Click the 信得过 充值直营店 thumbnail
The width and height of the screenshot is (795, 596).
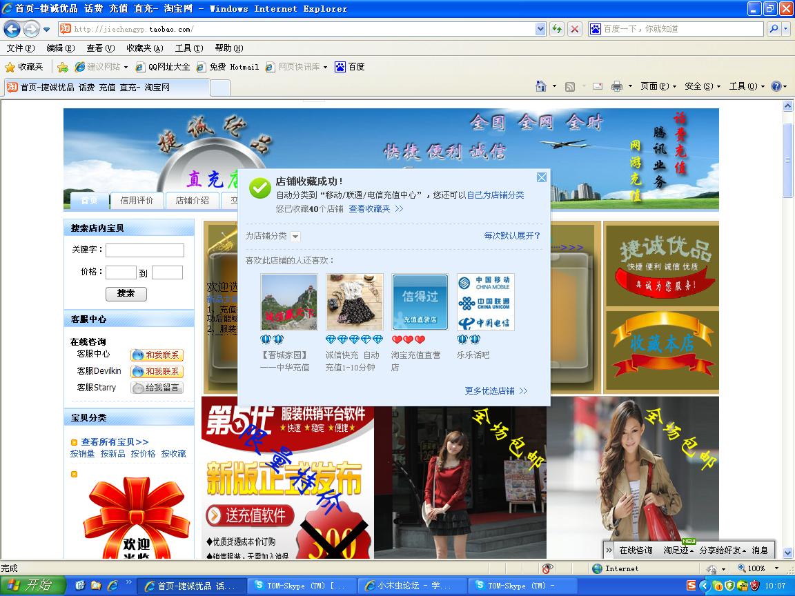(420, 302)
